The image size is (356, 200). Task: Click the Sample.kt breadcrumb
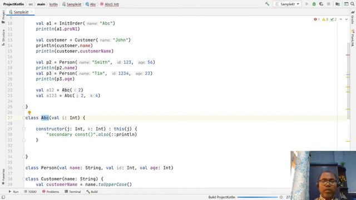pos(72,4)
